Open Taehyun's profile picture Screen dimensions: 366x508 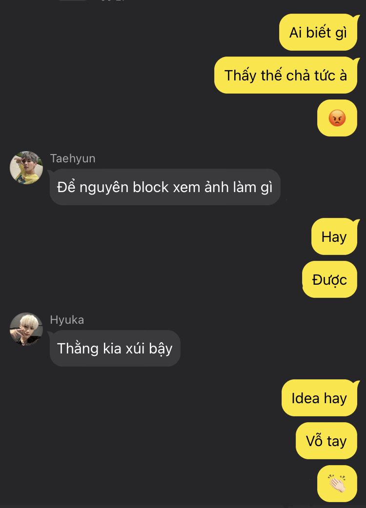tap(26, 168)
